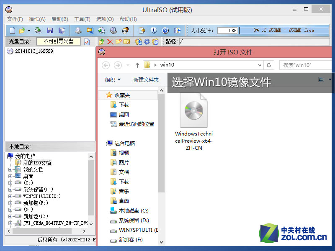Open the 选项(O) menu
Image resolution: width=335 pixels, height=251 pixels.
click(x=105, y=19)
